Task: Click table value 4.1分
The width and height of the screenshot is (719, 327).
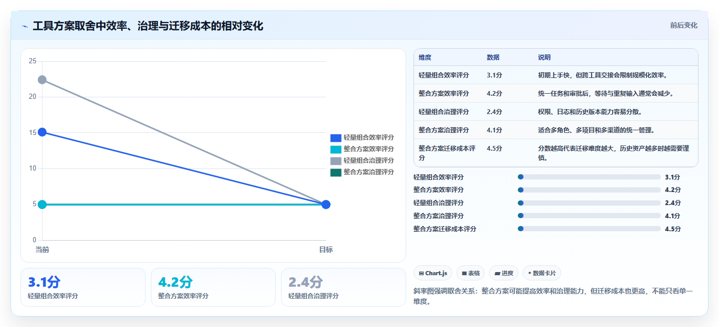Action: 495,130
